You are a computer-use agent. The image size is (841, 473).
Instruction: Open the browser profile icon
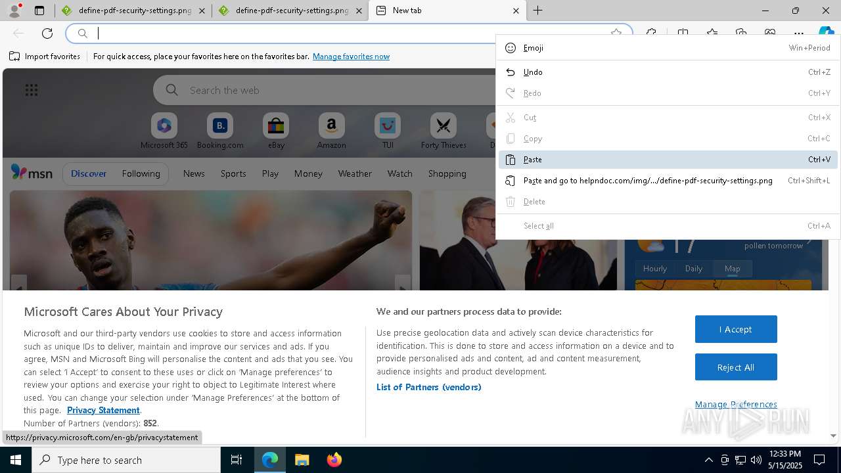[x=14, y=11]
